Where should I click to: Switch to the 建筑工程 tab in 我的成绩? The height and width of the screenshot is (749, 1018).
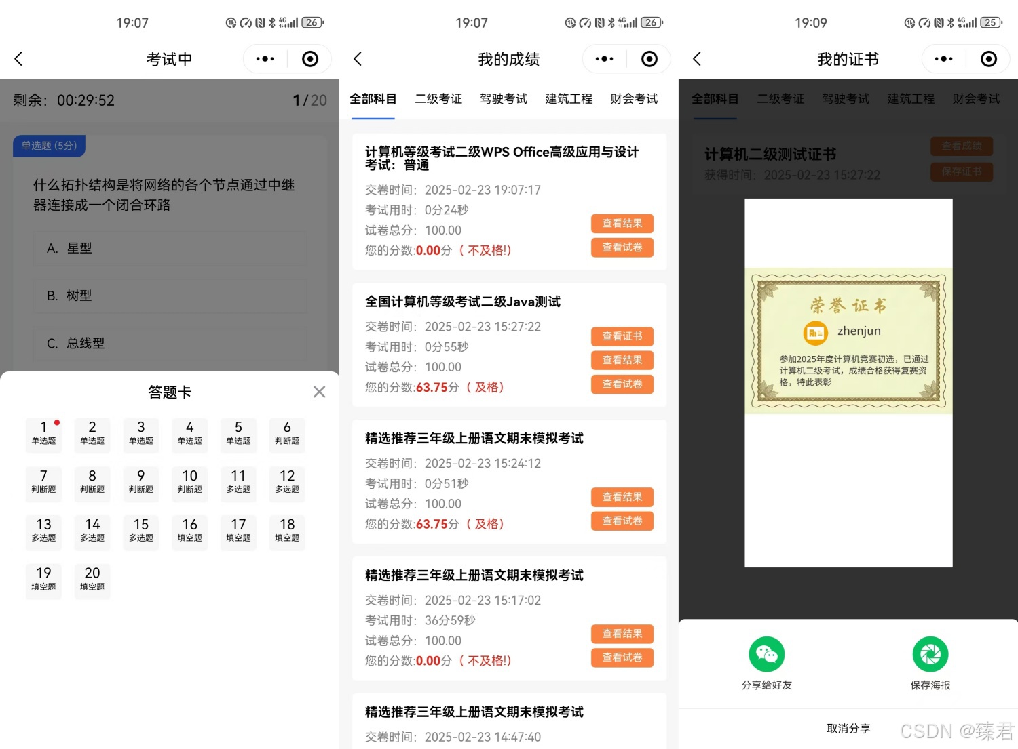point(569,99)
